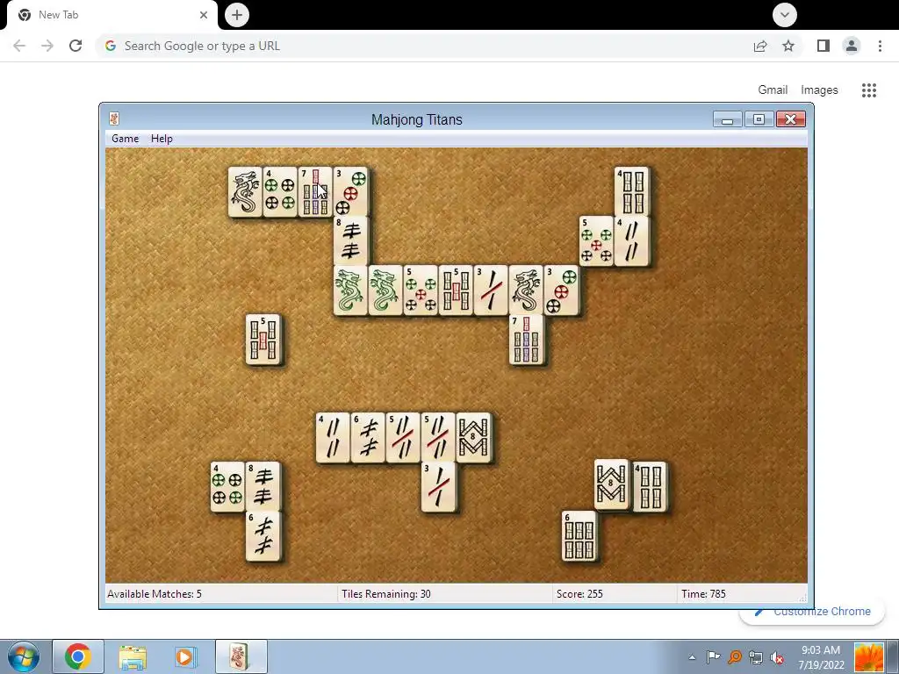Image resolution: width=899 pixels, height=674 pixels.
Task: Pick the 8 bamboo tile beside 5 character
Action: [x=473, y=437]
